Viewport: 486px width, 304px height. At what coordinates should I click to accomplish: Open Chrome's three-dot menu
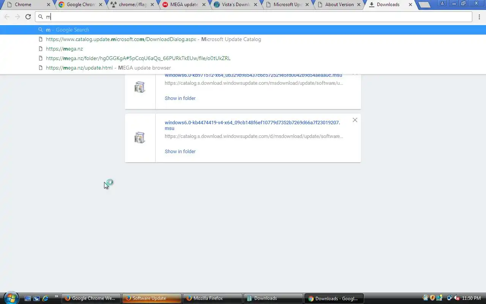(479, 17)
